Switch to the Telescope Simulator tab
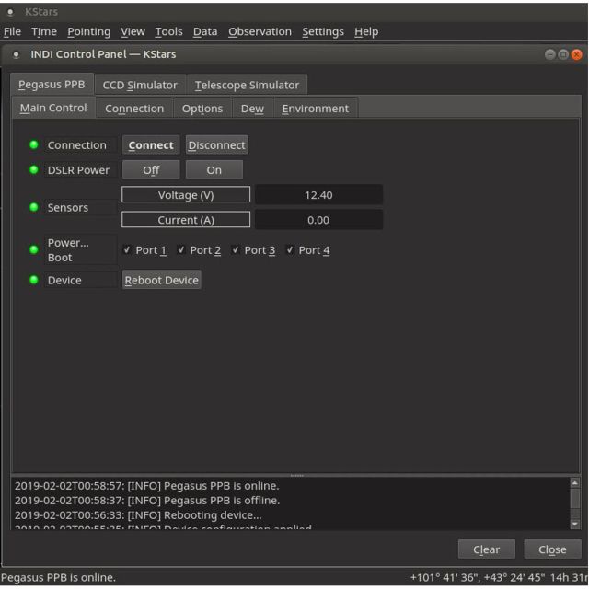Viewport: 589px width, 589px height. point(247,85)
